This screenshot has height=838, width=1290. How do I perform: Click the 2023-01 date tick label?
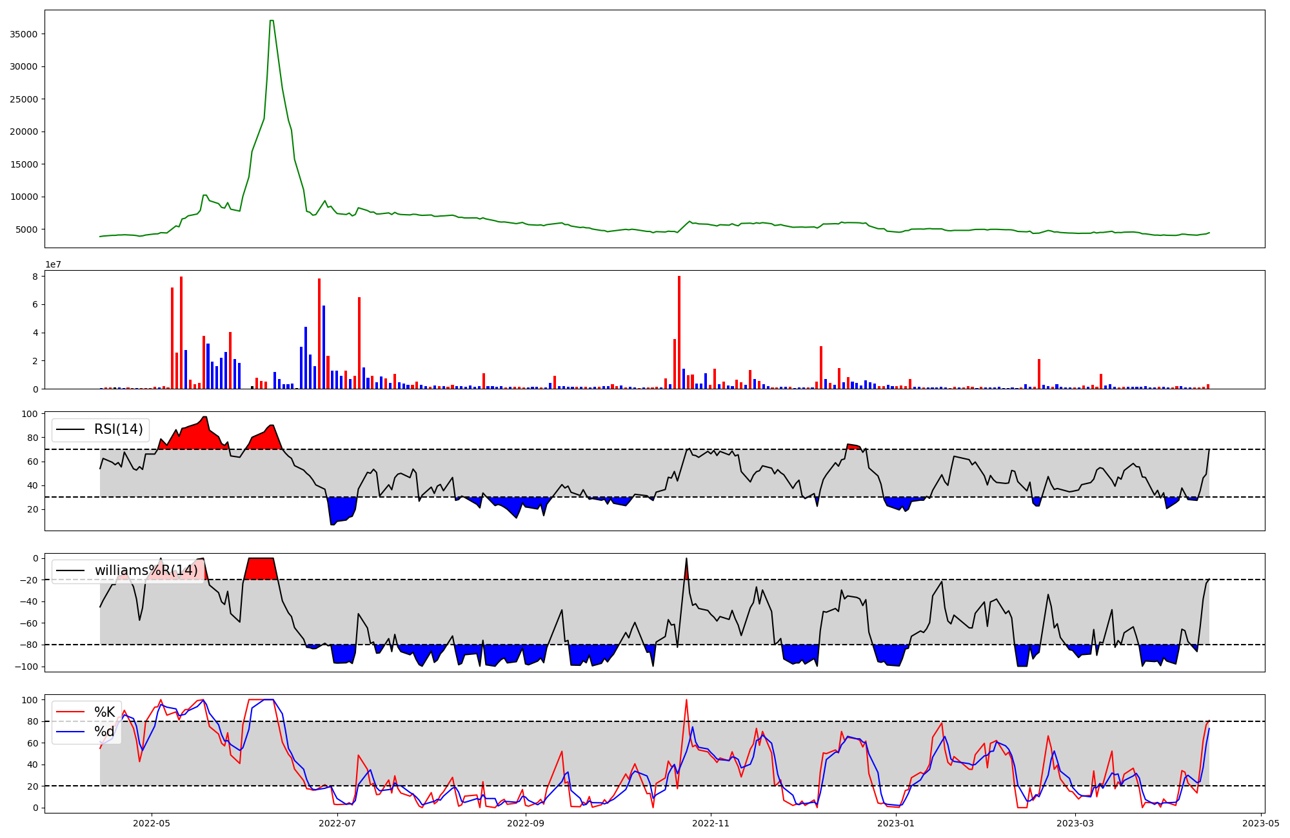897,823
